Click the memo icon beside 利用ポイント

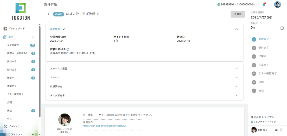pos(282,28)
